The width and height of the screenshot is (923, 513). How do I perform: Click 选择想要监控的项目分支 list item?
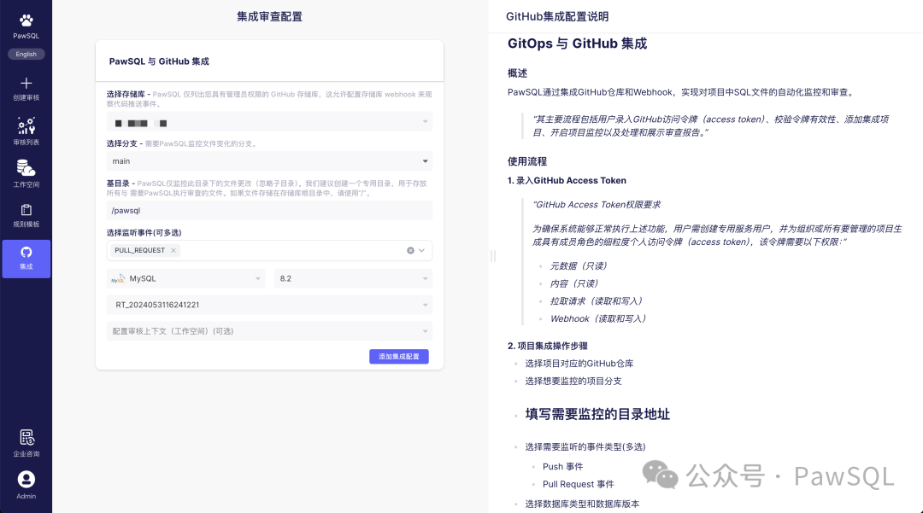tap(573, 381)
